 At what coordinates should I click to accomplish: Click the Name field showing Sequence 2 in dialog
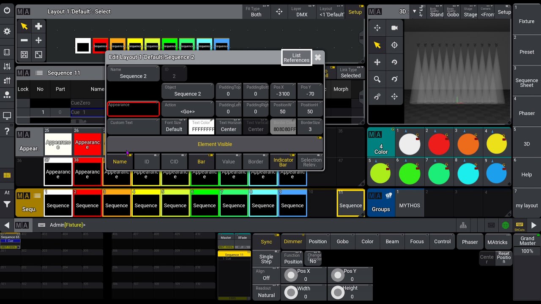click(133, 73)
